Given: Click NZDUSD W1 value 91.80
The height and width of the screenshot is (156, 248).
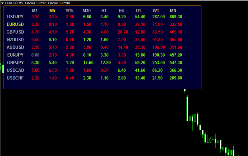Looking at the screenshot, I should (158, 40).
